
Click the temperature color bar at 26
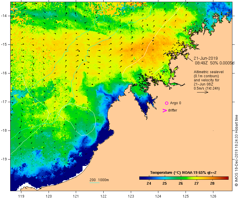click(x=181, y=178)
